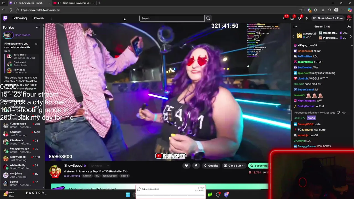Screen dimensions: 354x199
Task: Open notifications inbox with 6 badge
Action: tap(292, 18)
